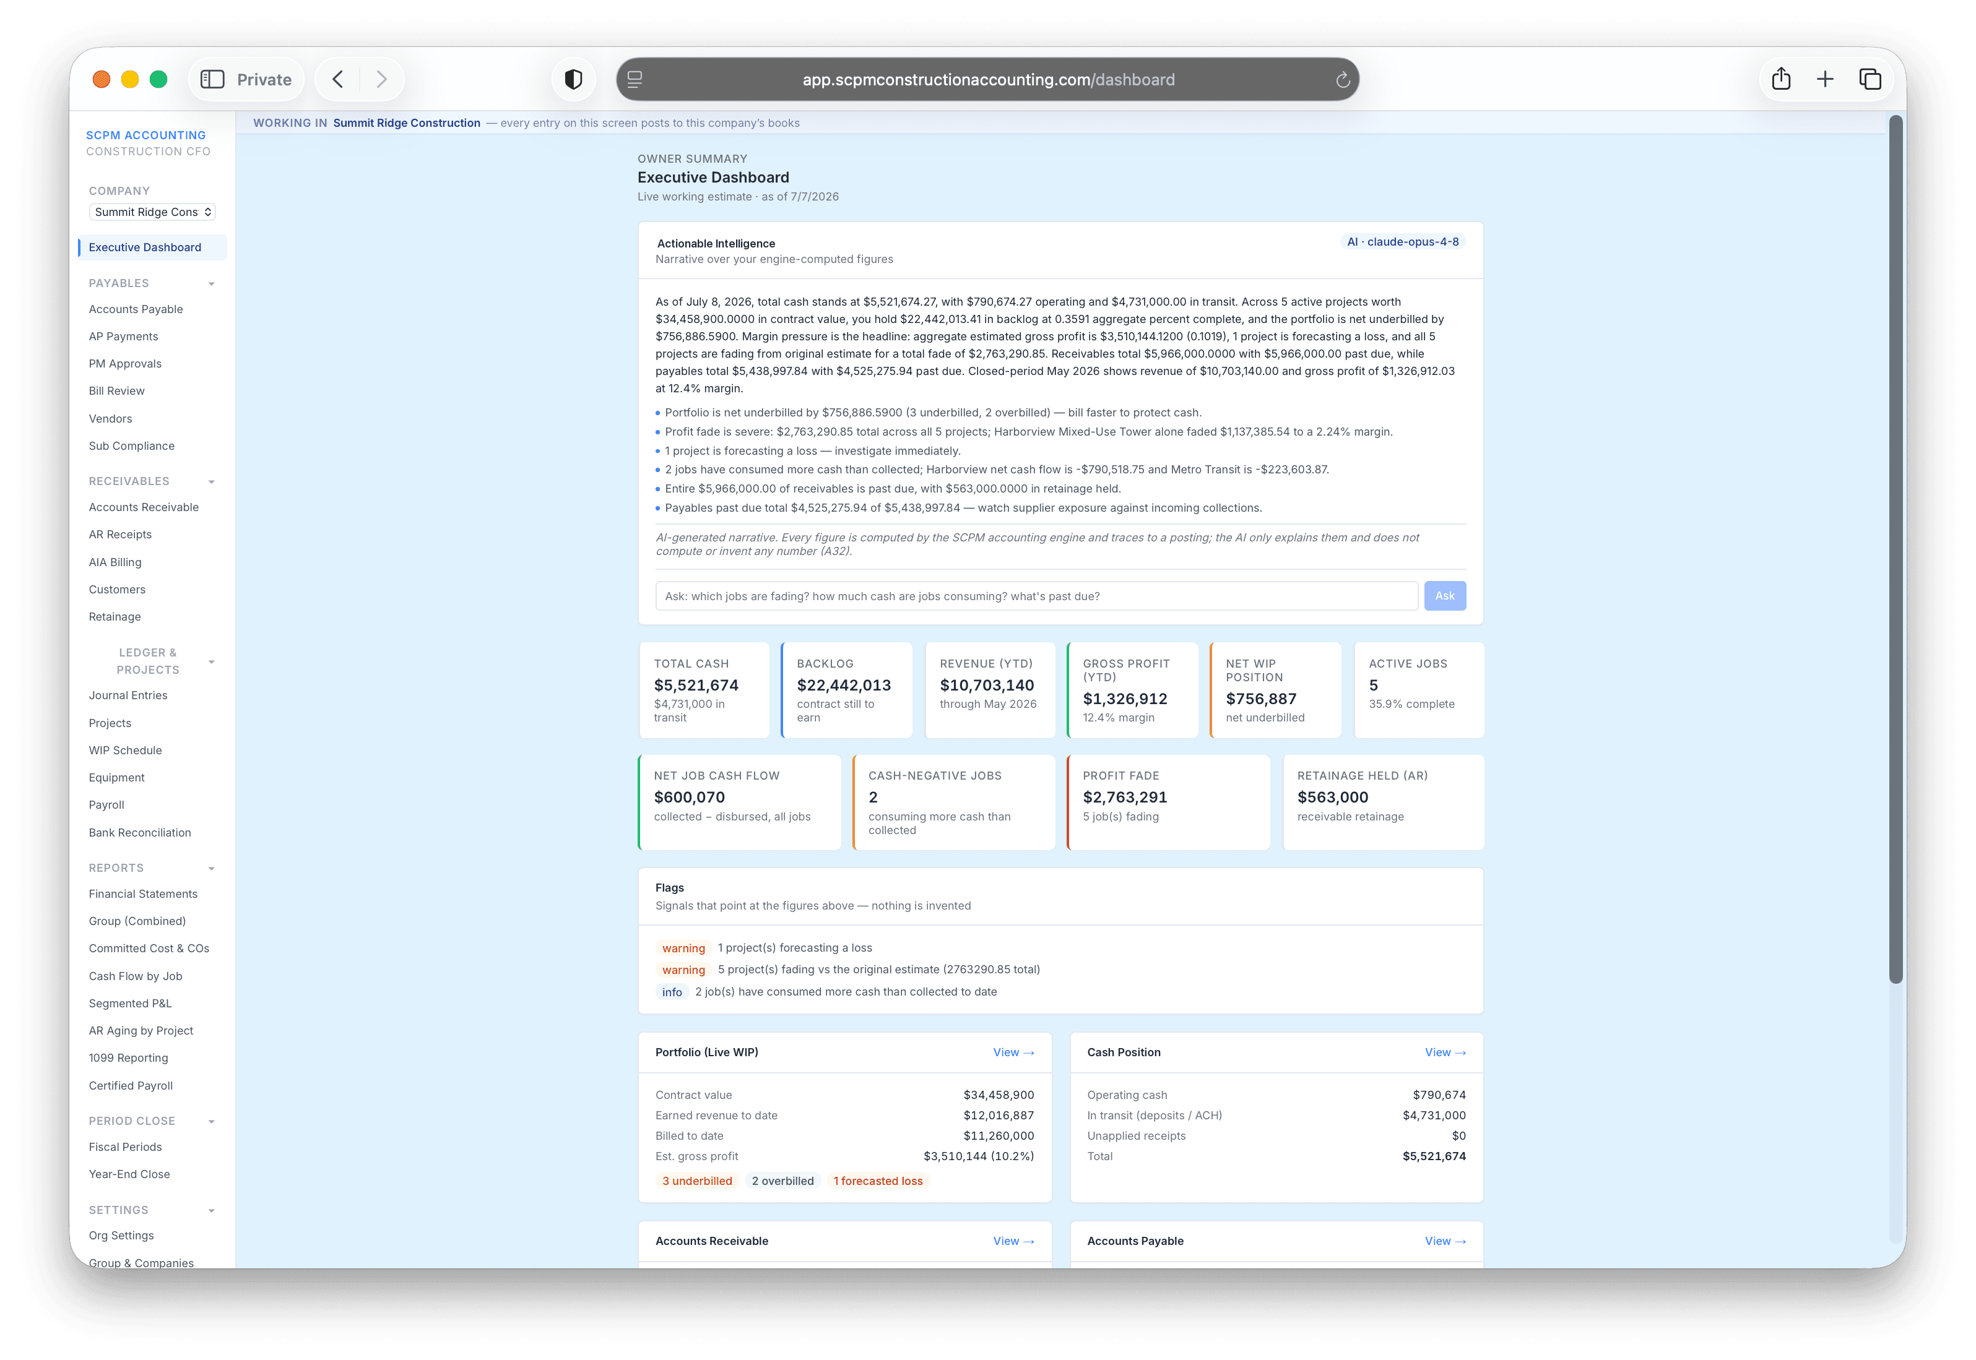Screen dimensions: 1976x1360
Task: Open Org Settings in sidebar
Action: point(121,1236)
